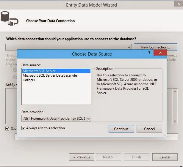Select Microsoft SQL Server data source
The image size is (183, 167).
[56, 71]
